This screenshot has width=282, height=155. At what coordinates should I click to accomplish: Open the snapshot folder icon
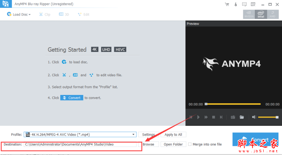click(x=242, y=117)
